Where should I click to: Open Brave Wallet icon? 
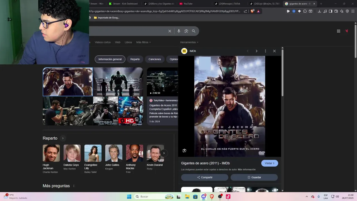(x=336, y=11)
